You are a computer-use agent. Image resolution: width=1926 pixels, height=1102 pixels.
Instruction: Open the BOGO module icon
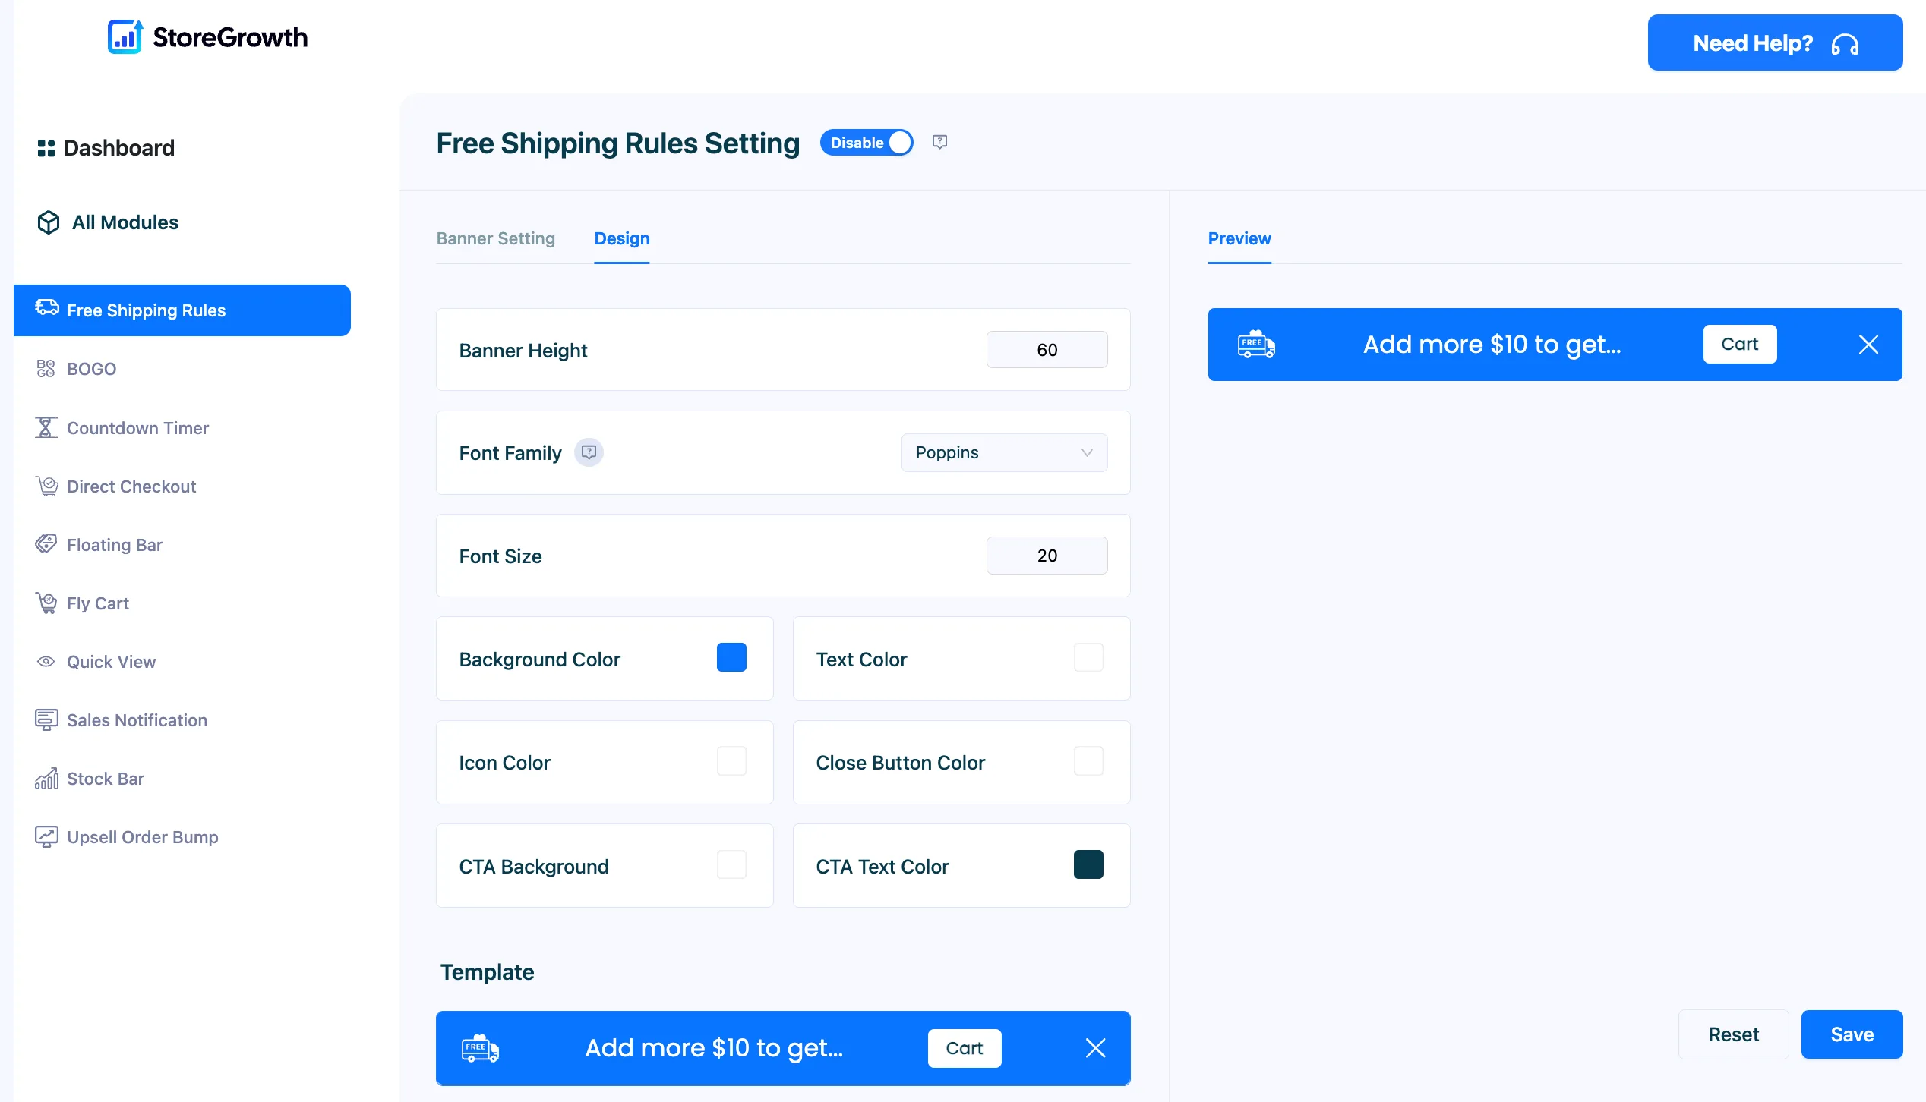click(x=46, y=369)
